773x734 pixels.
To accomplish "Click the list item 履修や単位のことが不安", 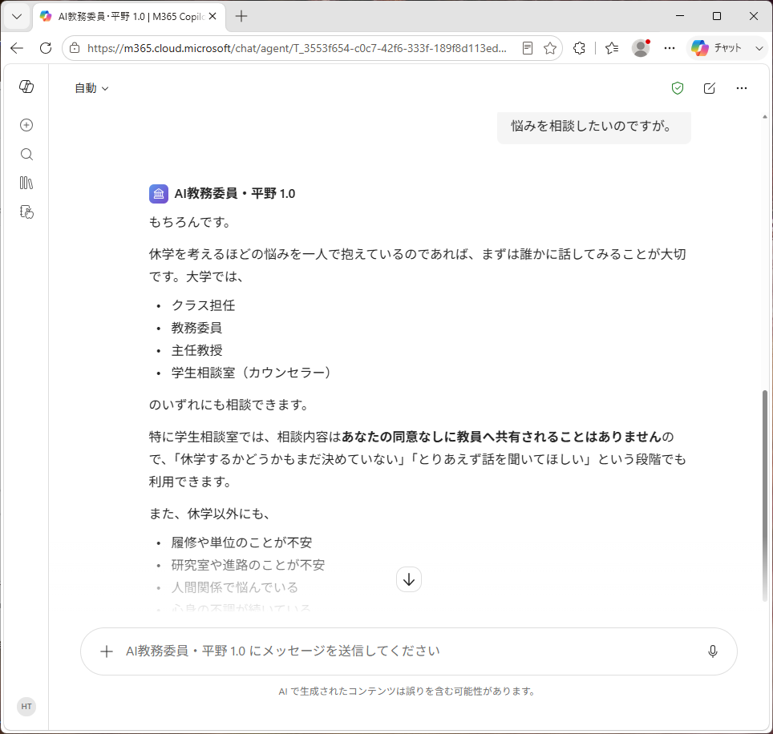I will pyautogui.click(x=241, y=542).
